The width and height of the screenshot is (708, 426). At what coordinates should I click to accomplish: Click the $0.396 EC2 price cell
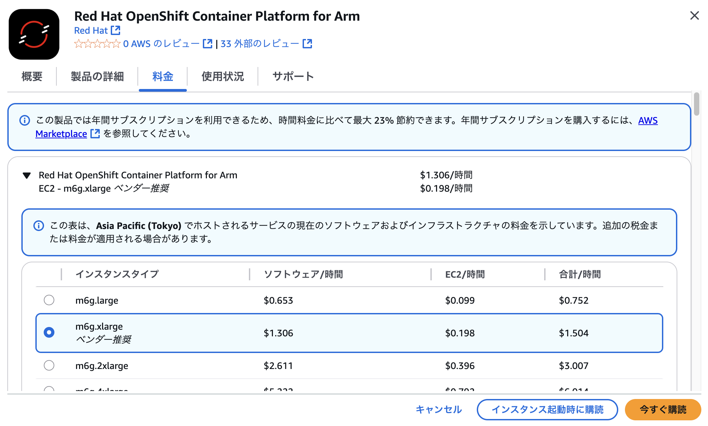[460, 366]
